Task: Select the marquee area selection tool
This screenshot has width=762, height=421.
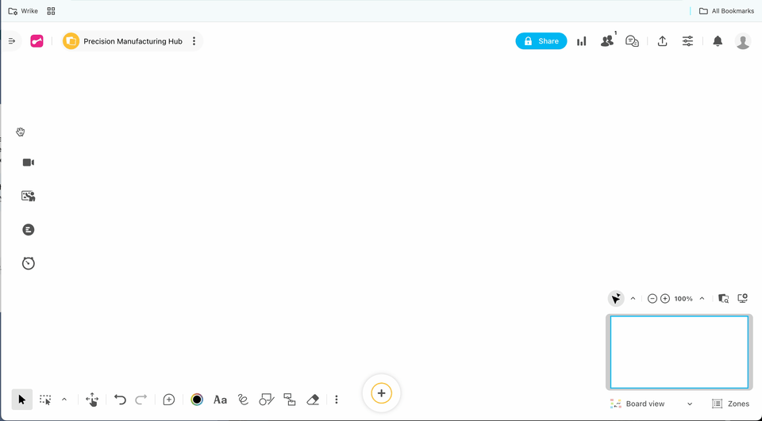Action: pyautogui.click(x=45, y=400)
